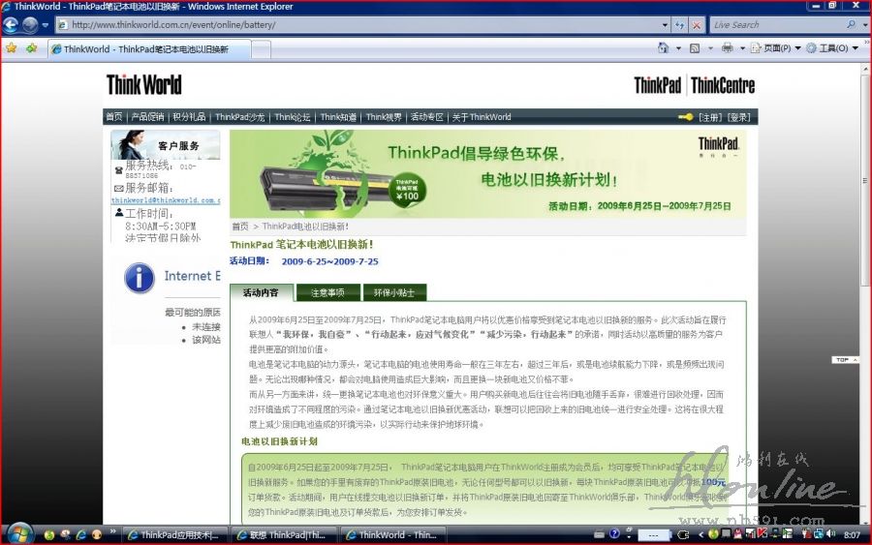872x545 pixels.
Task: Click the [注册] register link
Action: tap(710, 117)
